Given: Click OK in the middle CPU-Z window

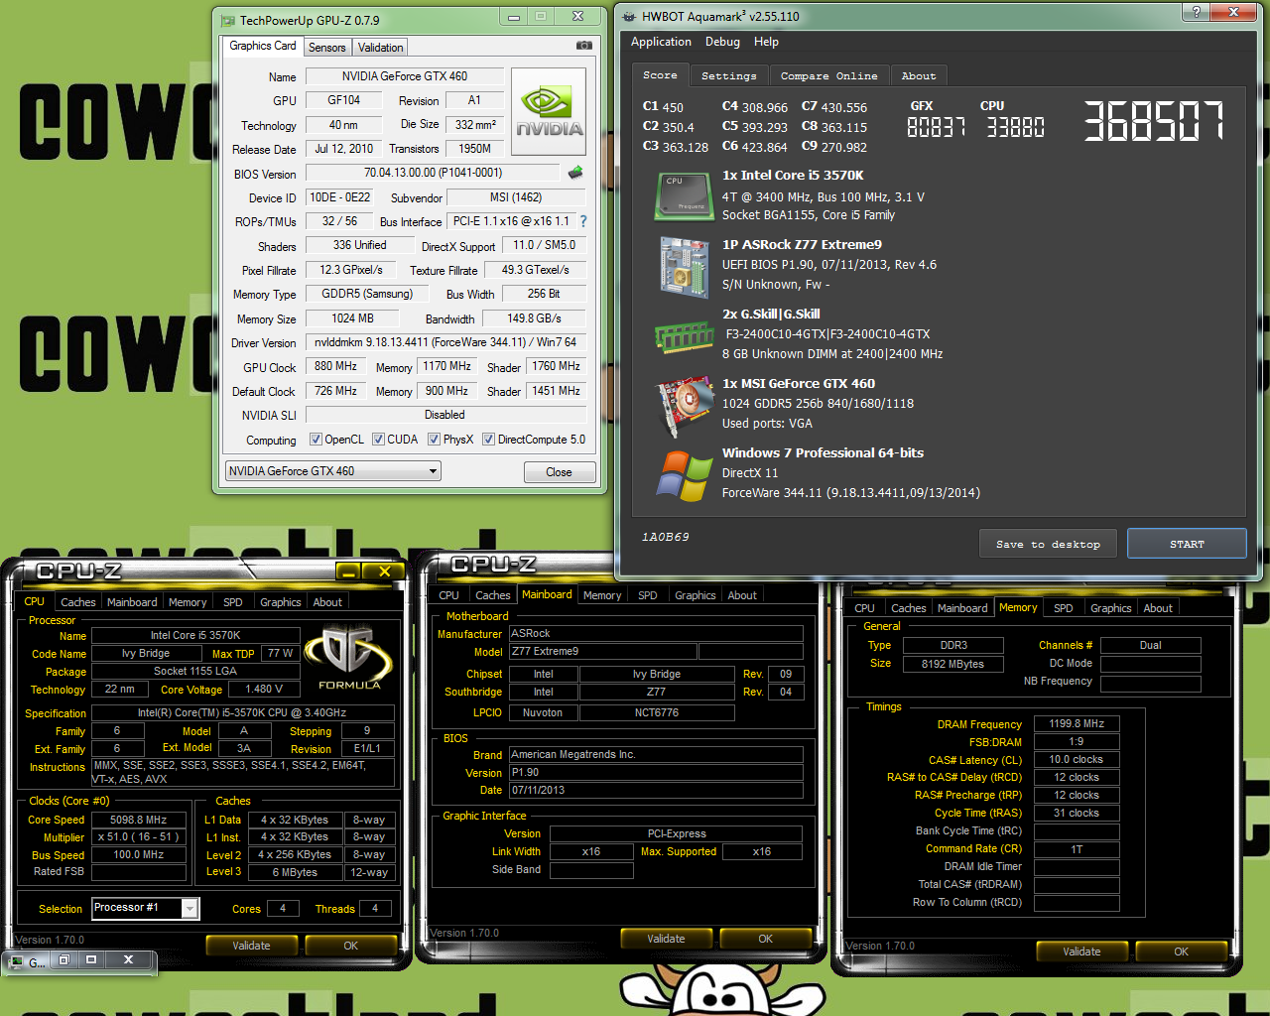Looking at the screenshot, I should tap(765, 939).
